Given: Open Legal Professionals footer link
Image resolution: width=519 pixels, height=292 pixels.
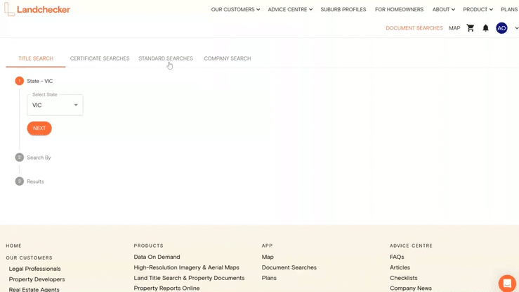Looking at the screenshot, I should [34, 269].
